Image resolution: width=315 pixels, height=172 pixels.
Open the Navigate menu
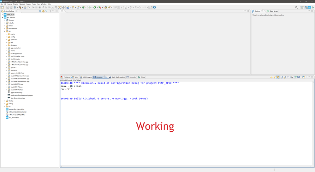point(22,4)
